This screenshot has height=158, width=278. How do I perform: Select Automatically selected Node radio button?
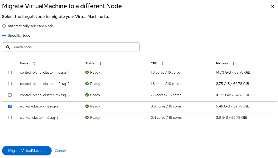(x=4, y=26)
